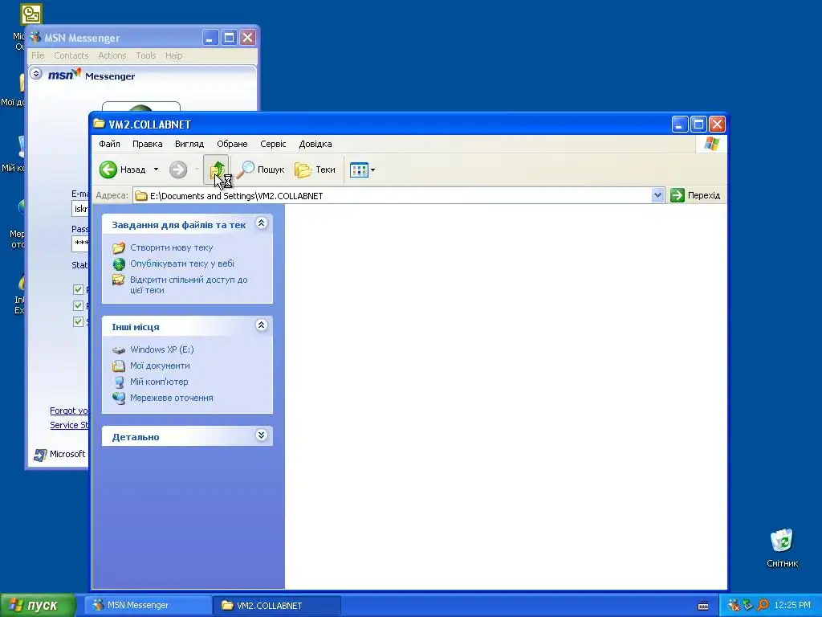Screen dimensions: 822x617
Task: Open the Назад history dropdown arrow
Action: pyautogui.click(x=156, y=170)
